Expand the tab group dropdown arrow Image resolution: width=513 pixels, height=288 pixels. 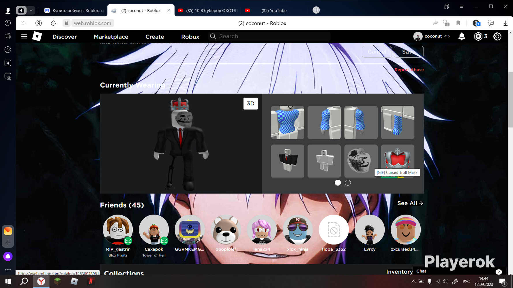[31, 10]
